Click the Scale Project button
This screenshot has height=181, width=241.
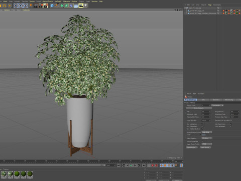click(x=199, y=108)
